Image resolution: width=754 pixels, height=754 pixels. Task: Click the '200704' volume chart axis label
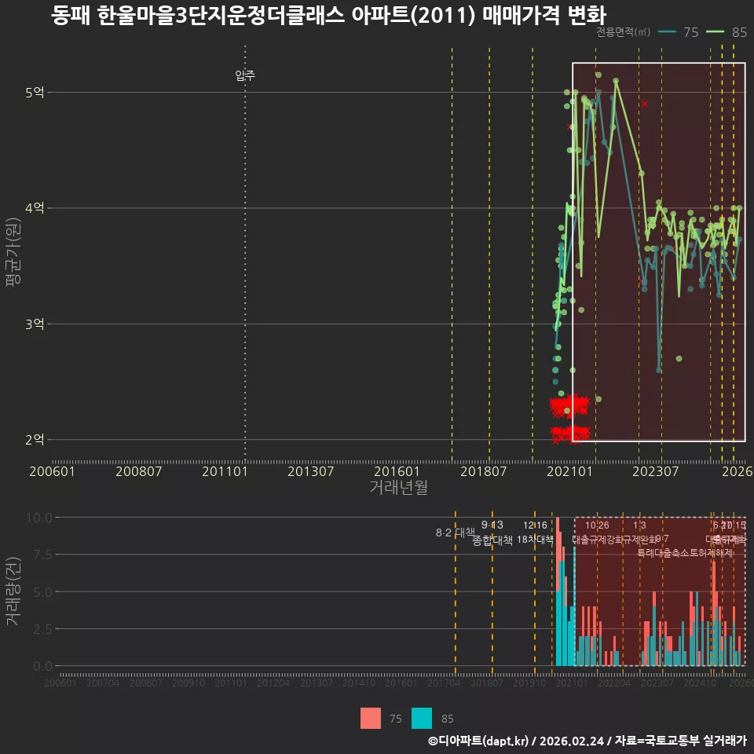pos(103,683)
